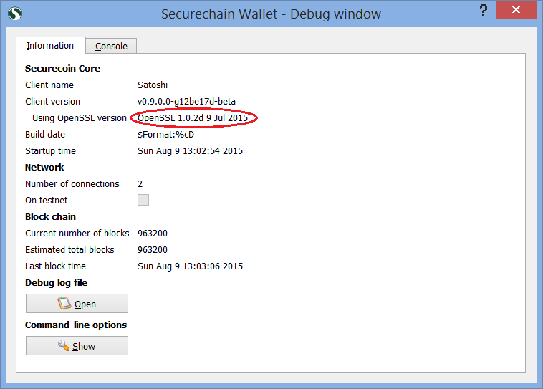Click the Estimated total blocks label
Viewport: 543px width, 389px height.
(69, 250)
